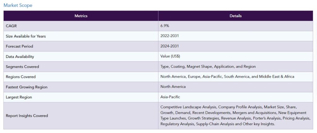Select the Asia-Pacific value cell
317x133 pixels.
click(x=236, y=97)
